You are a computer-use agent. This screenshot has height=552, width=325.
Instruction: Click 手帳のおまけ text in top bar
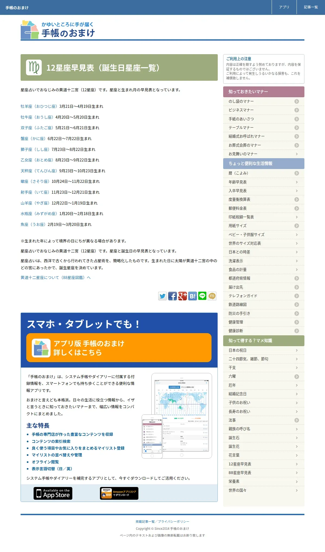pyautogui.click(x=17, y=8)
